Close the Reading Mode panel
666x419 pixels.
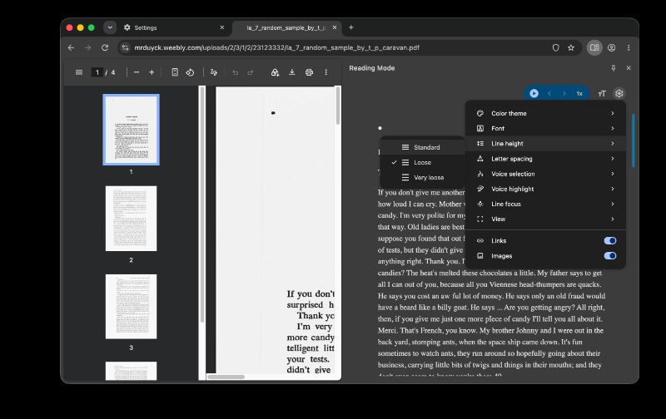[x=629, y=68]
